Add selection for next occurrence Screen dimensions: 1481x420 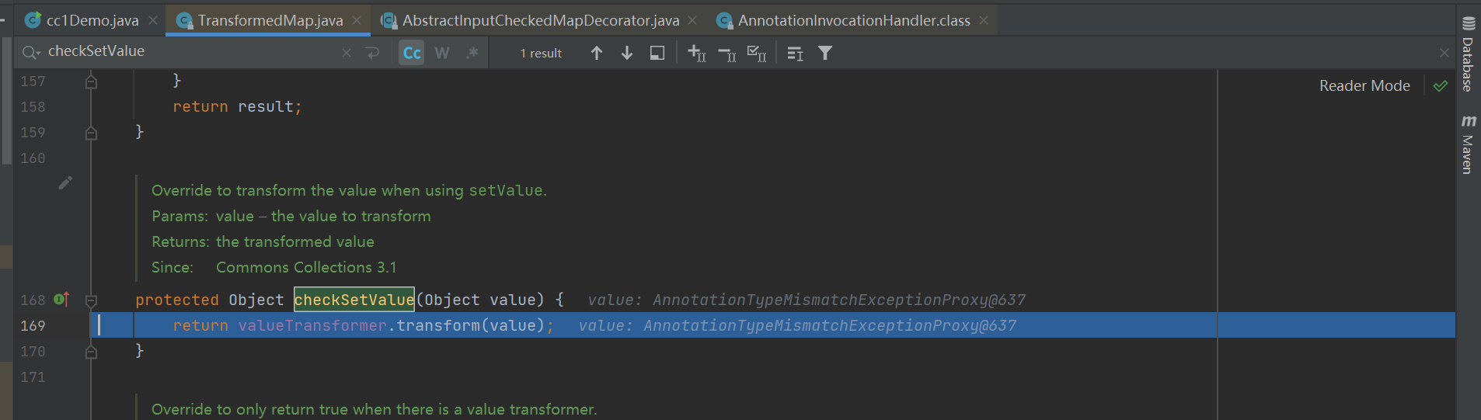[696, 53]
